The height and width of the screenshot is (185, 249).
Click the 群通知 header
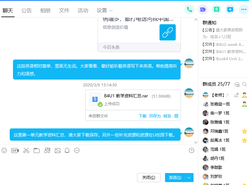[x=209, y=23]
